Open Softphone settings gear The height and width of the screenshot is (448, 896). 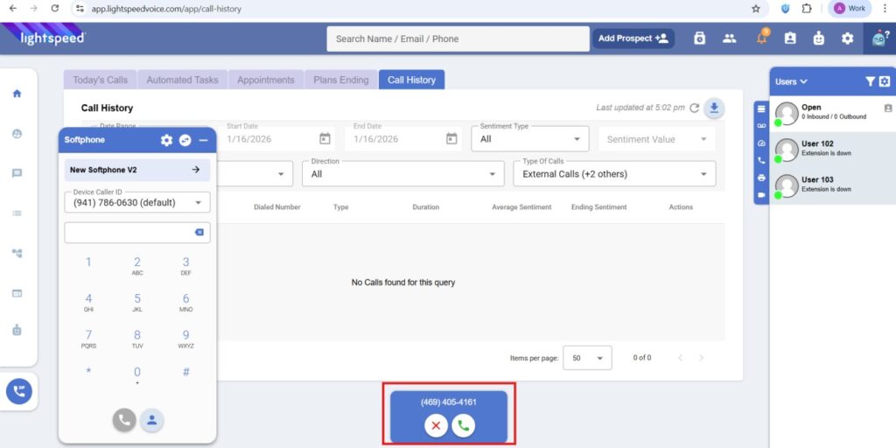point(166,140)
